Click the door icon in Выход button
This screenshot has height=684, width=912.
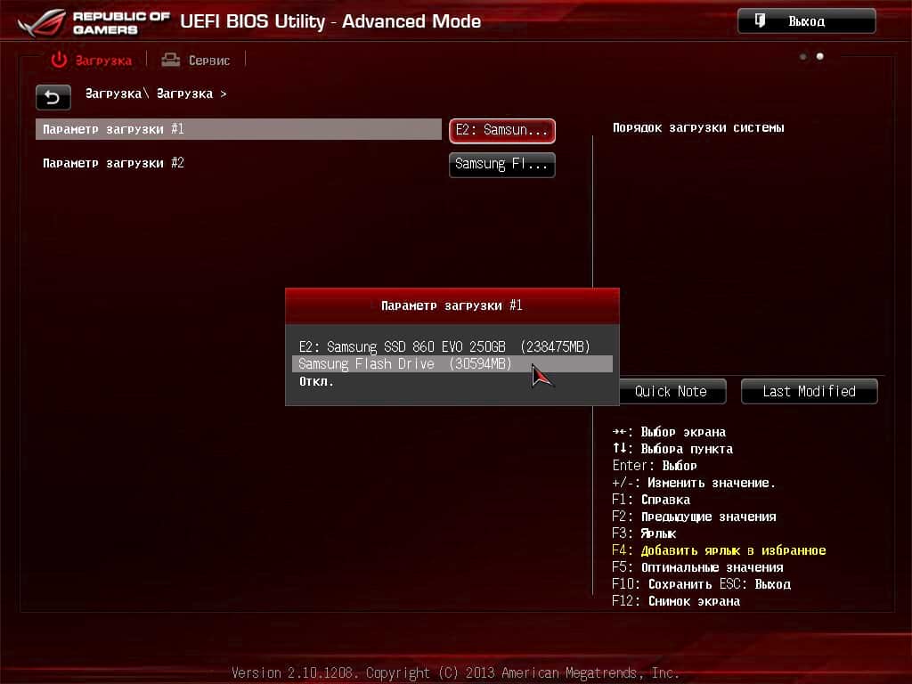tap(760, 21)
